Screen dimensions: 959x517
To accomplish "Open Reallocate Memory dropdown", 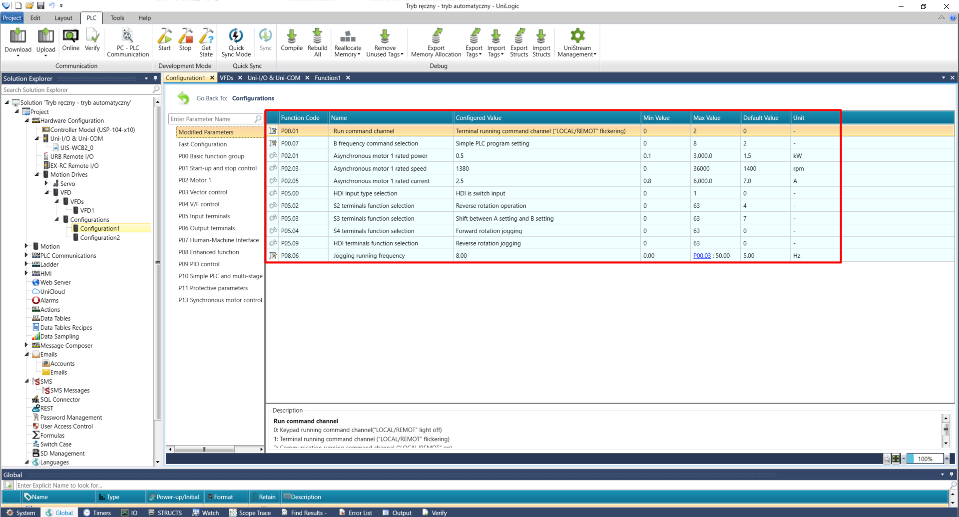I will (x=348, y=42).
